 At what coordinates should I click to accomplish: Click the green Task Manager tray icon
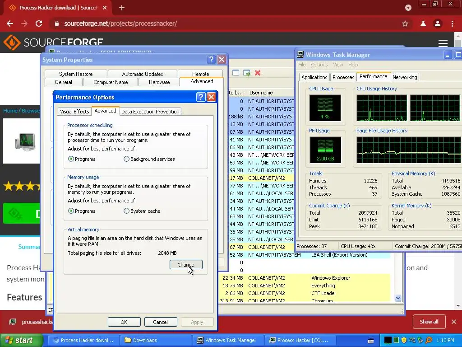(x=396, y=340)
